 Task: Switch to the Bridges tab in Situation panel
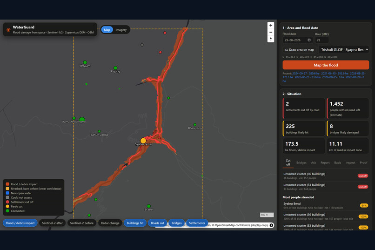(x=301, y=162)
